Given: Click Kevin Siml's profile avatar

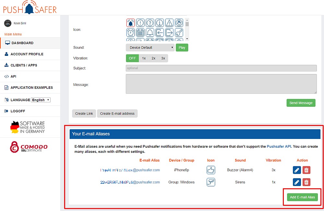Looking at the screenshot, I should pos(8,23).
